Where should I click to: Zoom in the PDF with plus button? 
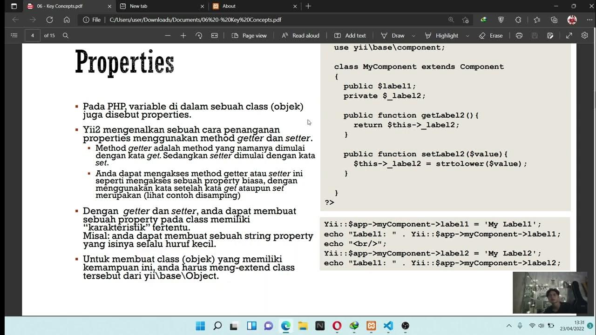point(183,35)
